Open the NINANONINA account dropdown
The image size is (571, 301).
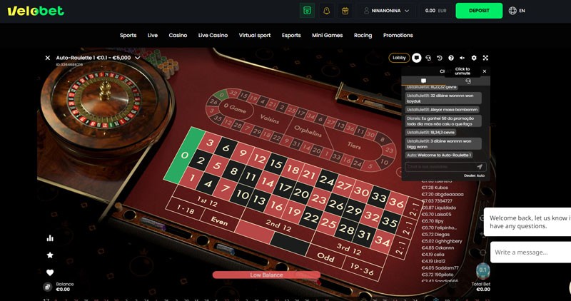point(386,11)
